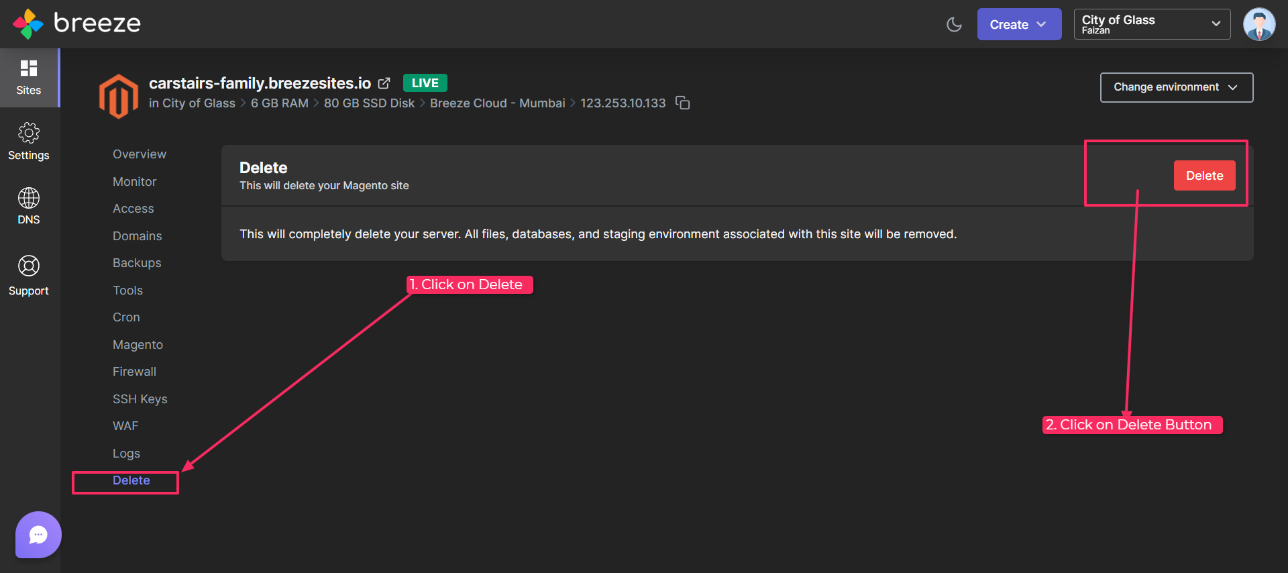1288x573 pixels.
Task: Go to Domains menu item
Action: pyautogui.click(x=137, y=236)
